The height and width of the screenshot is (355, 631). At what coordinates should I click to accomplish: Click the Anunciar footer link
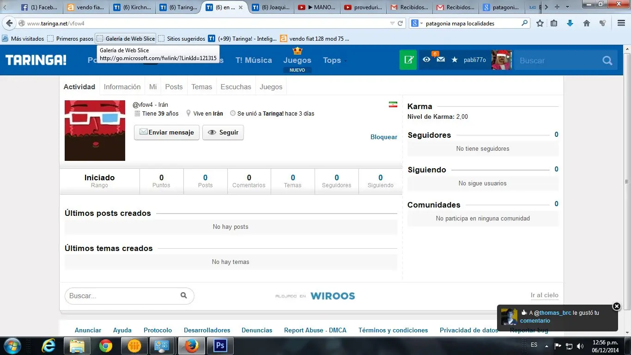[88, 330]
